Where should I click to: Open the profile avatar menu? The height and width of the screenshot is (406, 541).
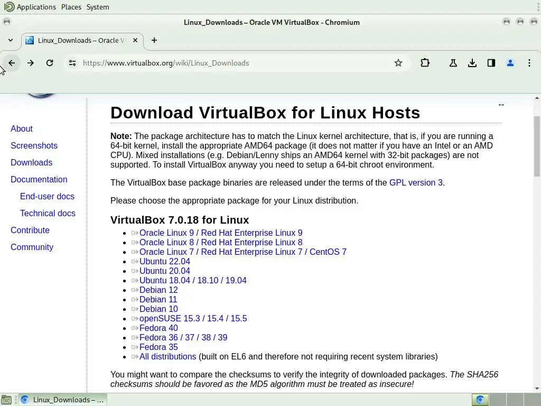(x=510, y=63)
